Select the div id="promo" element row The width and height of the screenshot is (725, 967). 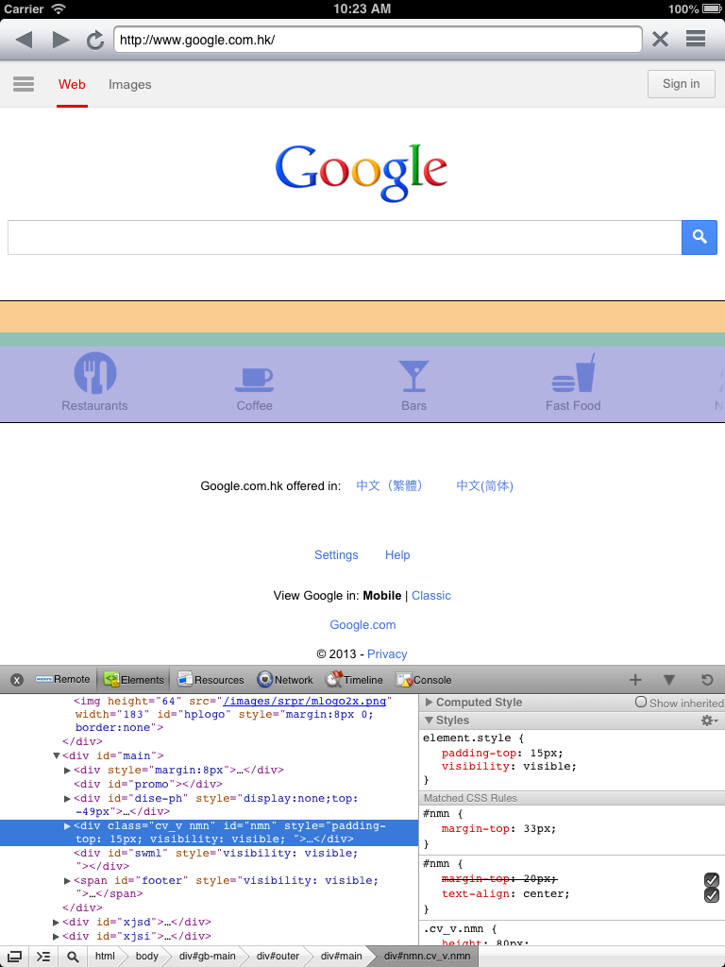pos(148,785)
